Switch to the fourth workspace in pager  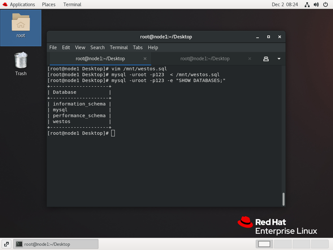click(x=320, y=244)
